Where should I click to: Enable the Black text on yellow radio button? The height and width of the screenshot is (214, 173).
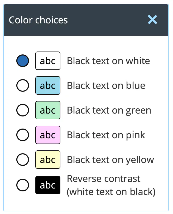point(23,160)
